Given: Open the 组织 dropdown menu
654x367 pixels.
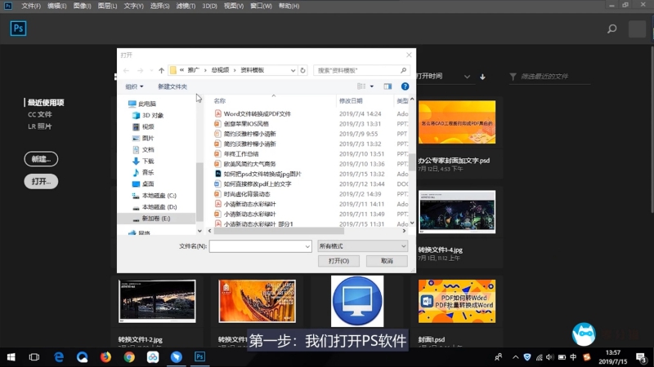Looking at the screenshot, I should click(134, 86).
